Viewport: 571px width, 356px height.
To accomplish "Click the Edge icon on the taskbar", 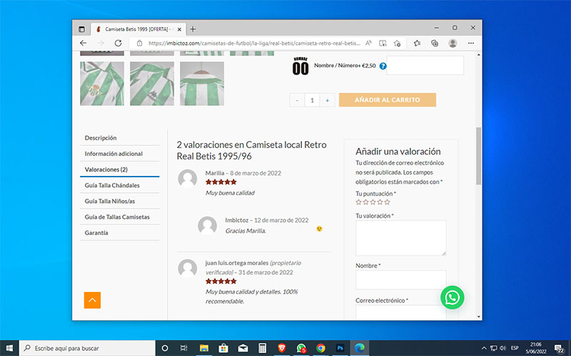I will 360,348.
